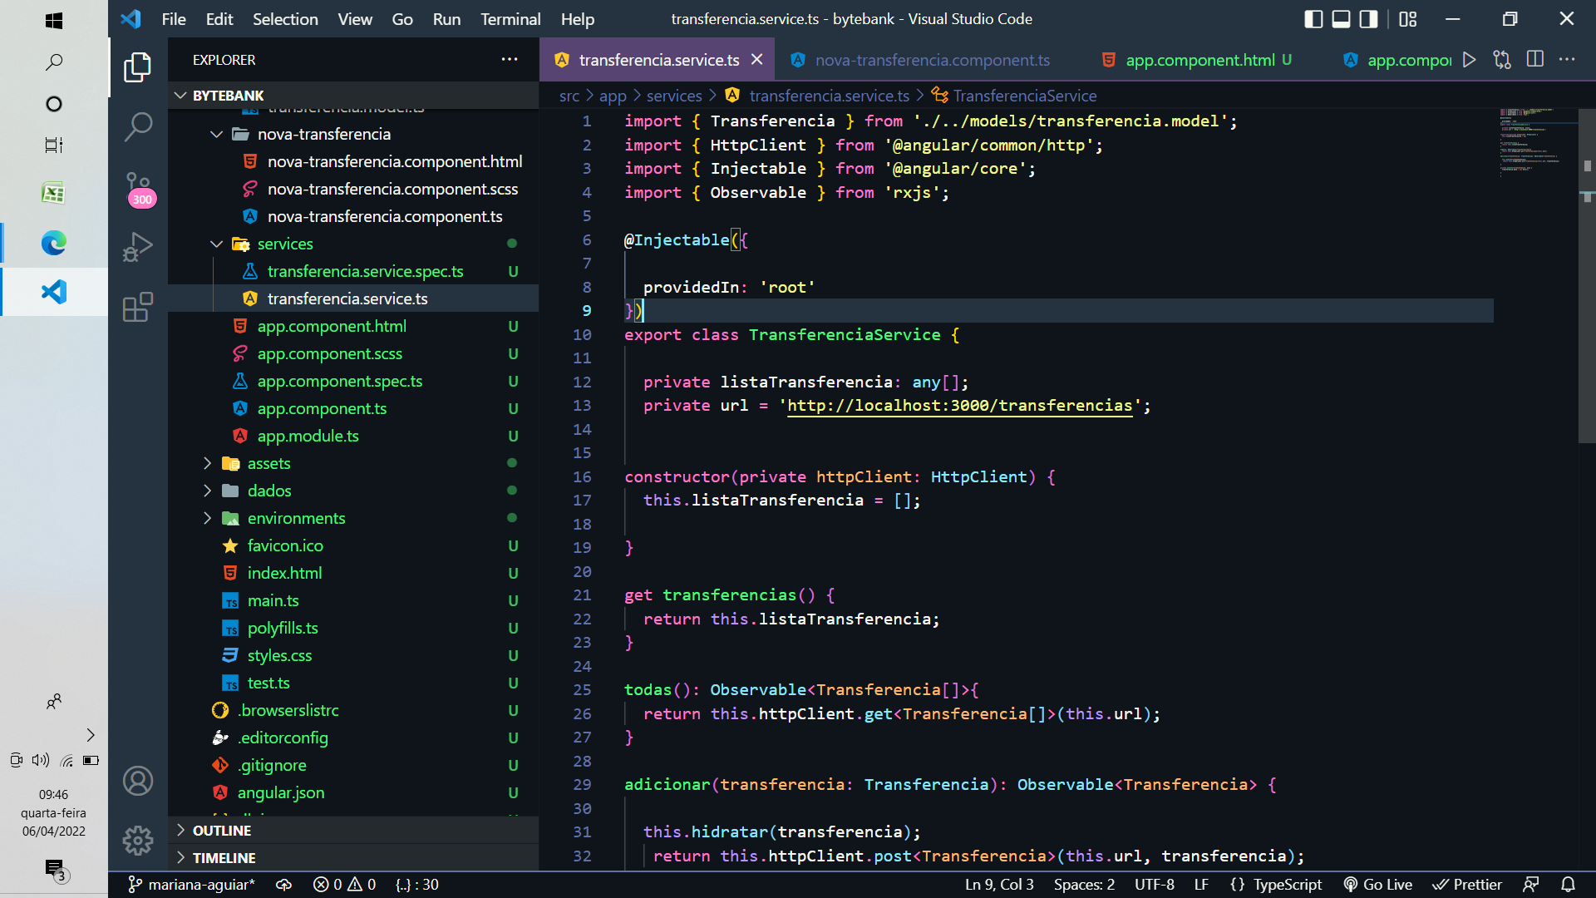Viewport: 1596px width, 898px height.
Task: Split the editor to the right
Action: tap(1534, 60)
